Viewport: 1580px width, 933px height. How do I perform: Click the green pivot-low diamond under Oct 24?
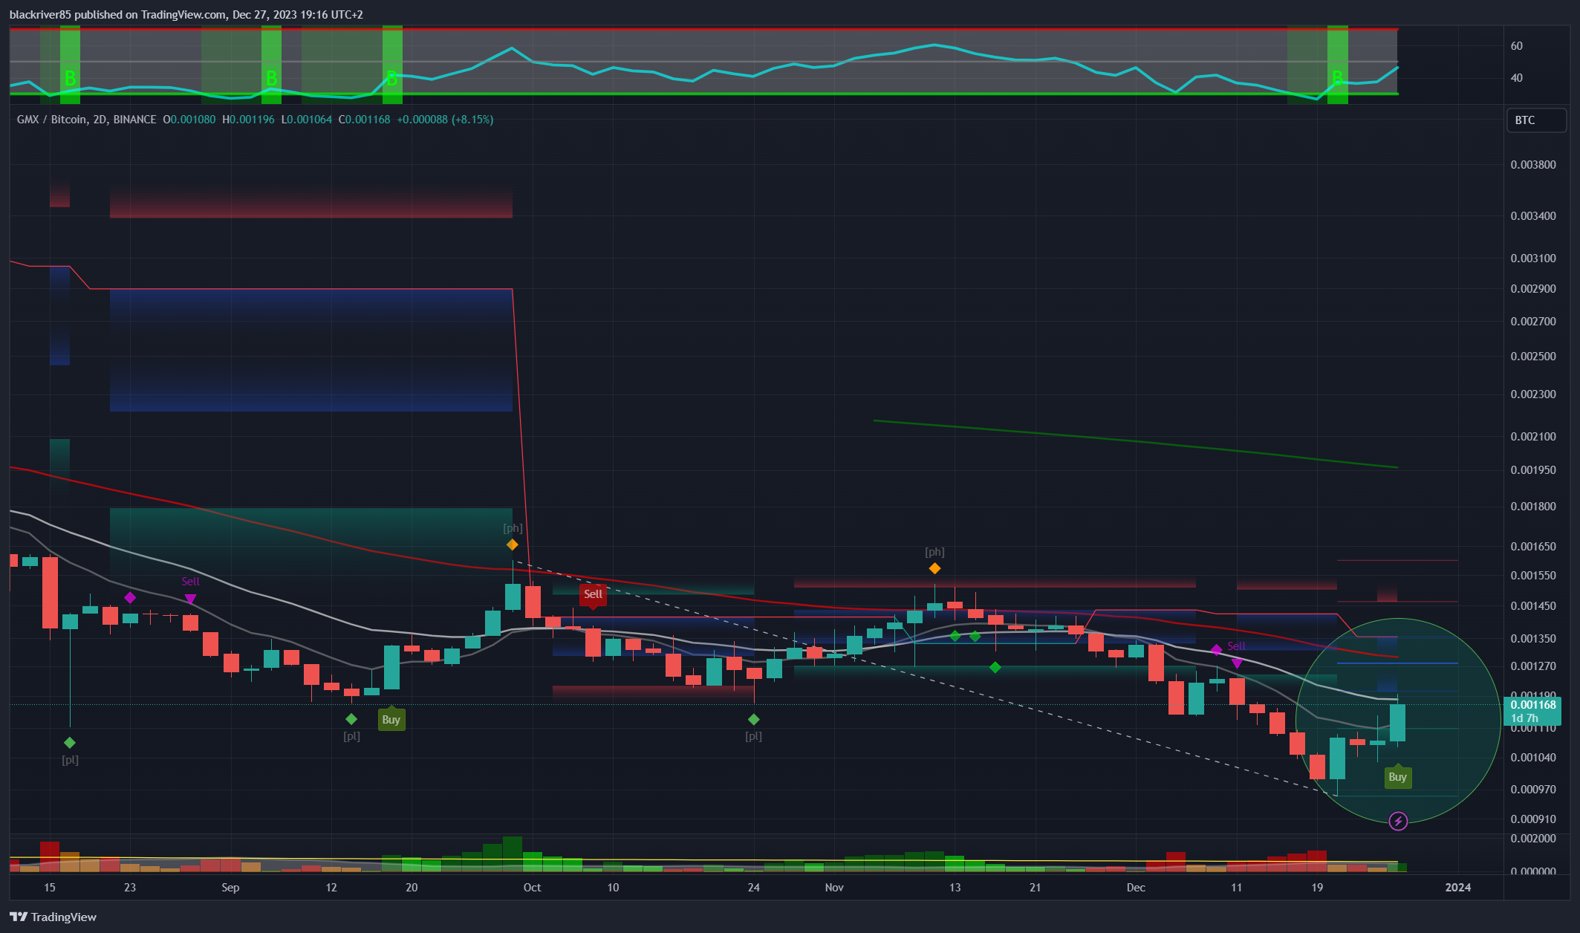(754, 719)
